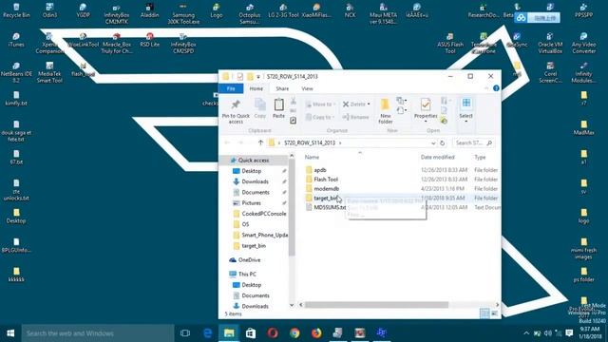Create a New folder from ribbon
Image resolution: width=608 pixels, height=342 pixels.
click(x=386, y=111)
